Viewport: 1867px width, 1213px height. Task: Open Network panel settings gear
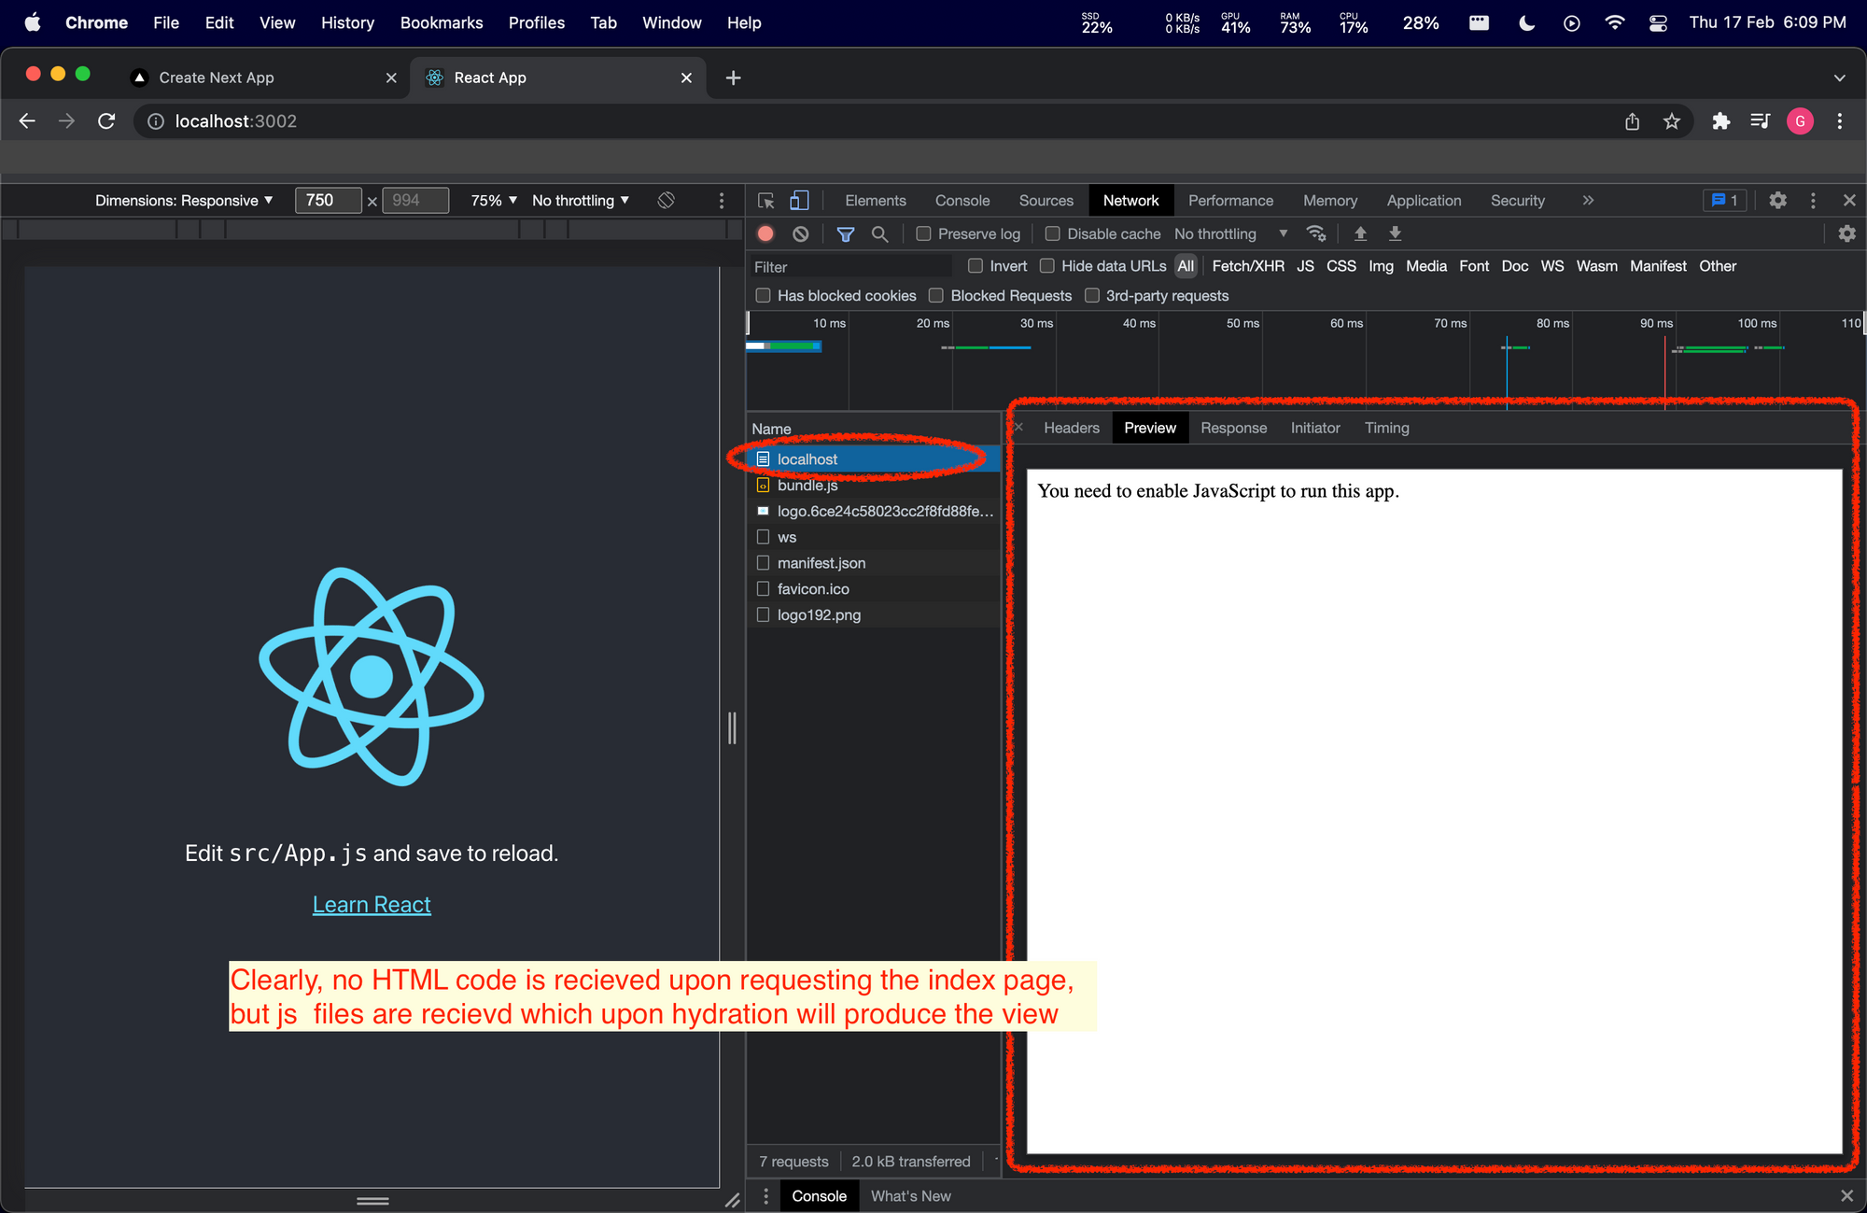tap(1846, 233)
